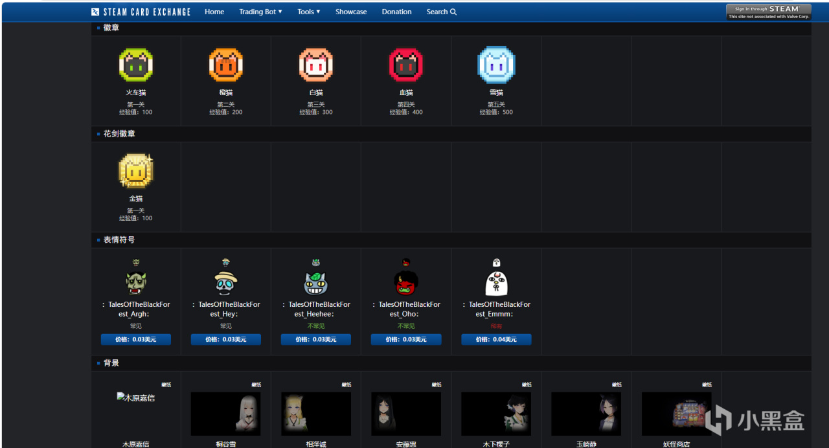829x448 pixels.
Task: Open the Donation page
Action: pos(396,12)
